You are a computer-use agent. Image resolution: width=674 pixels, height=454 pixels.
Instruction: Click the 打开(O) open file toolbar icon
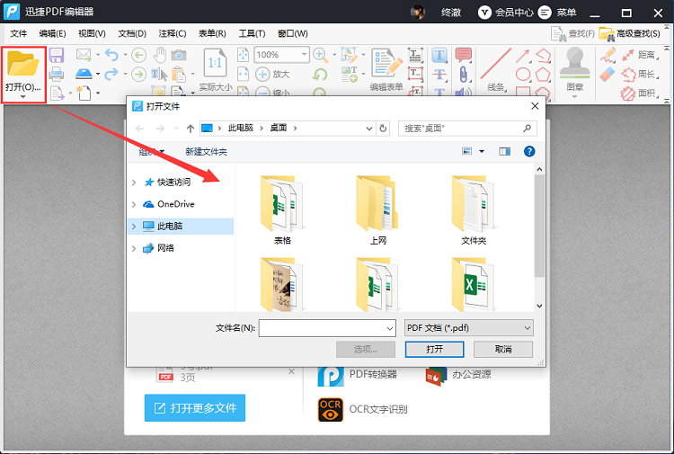click(23, 70)
